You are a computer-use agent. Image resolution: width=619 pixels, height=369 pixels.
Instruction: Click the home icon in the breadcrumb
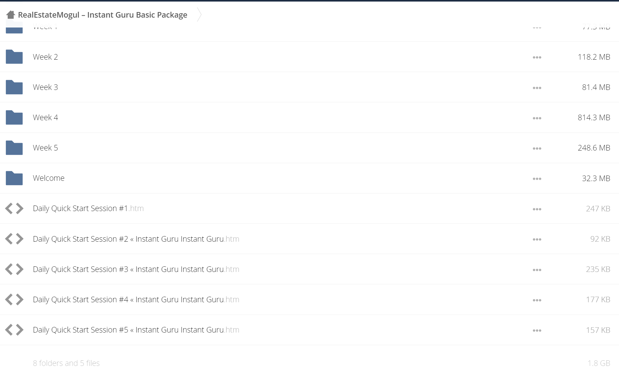tap(11, 15)
